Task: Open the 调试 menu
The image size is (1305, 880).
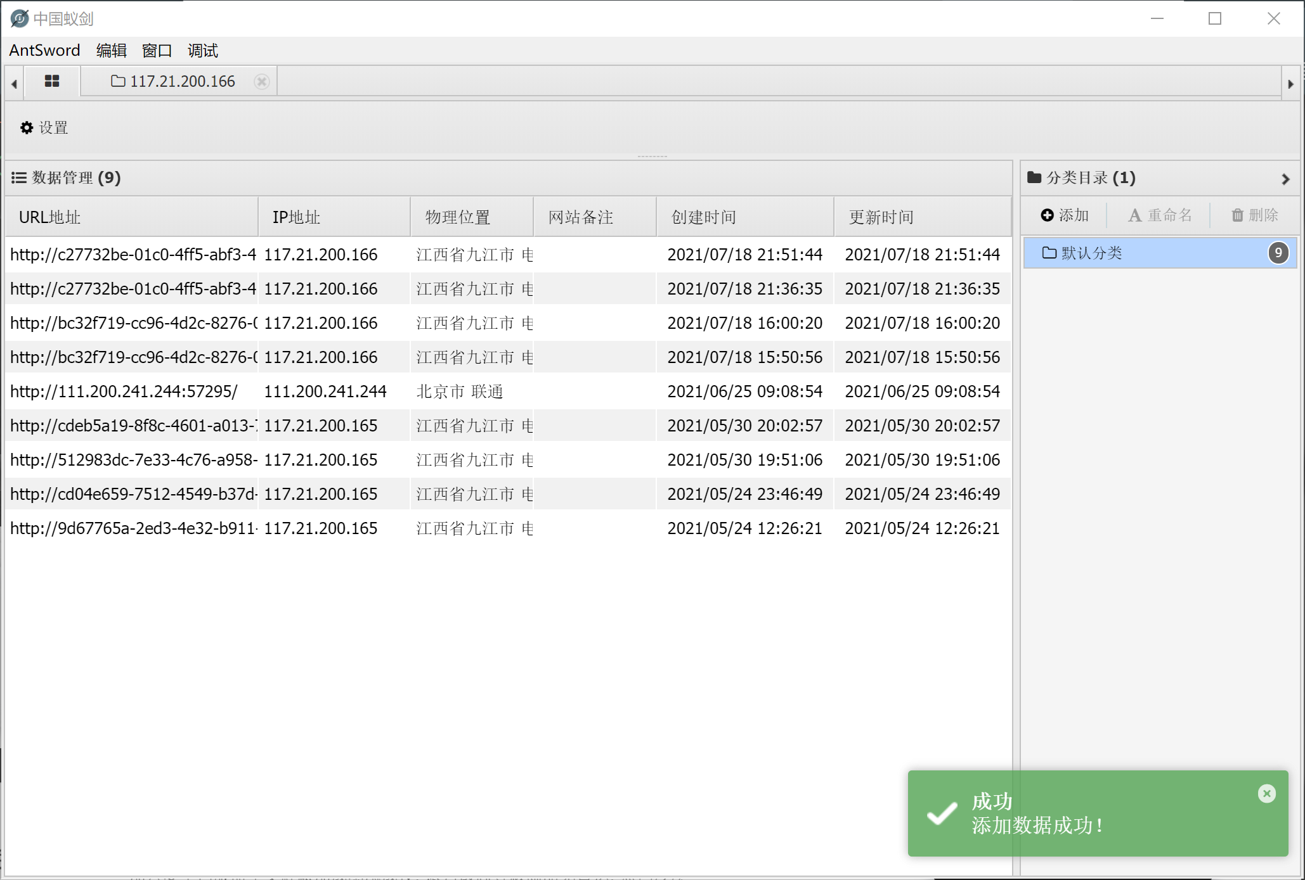Action: (203, 51)
